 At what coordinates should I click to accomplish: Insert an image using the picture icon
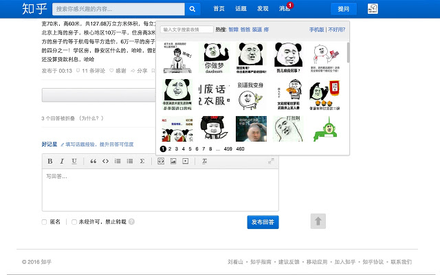click(x=173, y=161)
